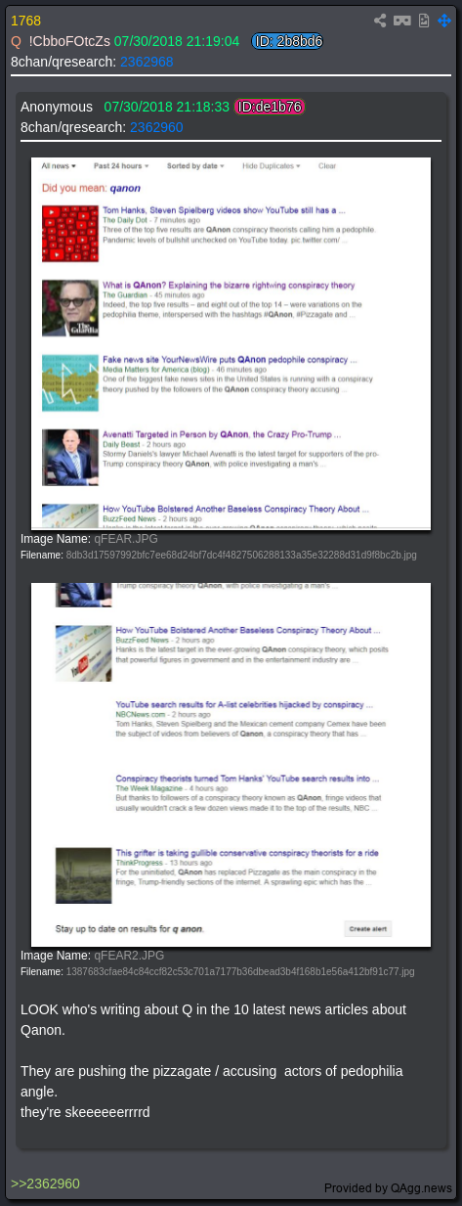Click the image document icon
Image resolution: width=462 pixels, height=1206 pixels.
[x=423, y=20]
